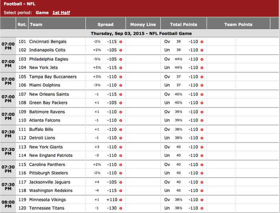Image resolution: width=280 pixels, height=213 pixels.
Task: Choose Detroit Lions -1 spread radio
Action: coord(121,138)
